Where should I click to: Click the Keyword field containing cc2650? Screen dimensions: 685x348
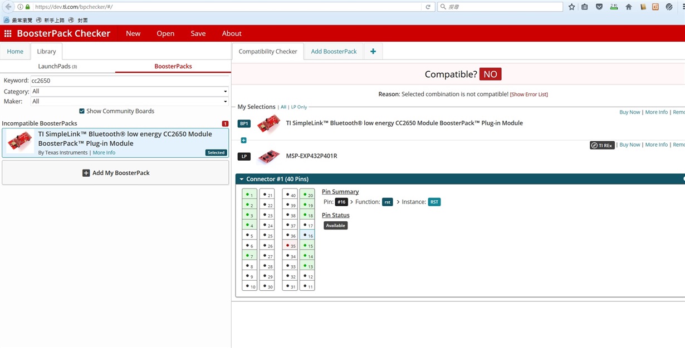tap(129, 81)
